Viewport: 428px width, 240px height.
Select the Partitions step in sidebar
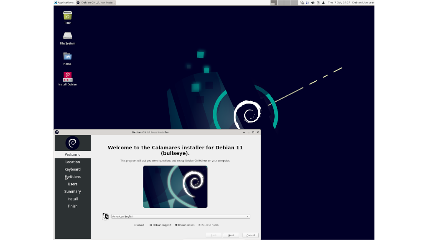click(x=73, y=177)
